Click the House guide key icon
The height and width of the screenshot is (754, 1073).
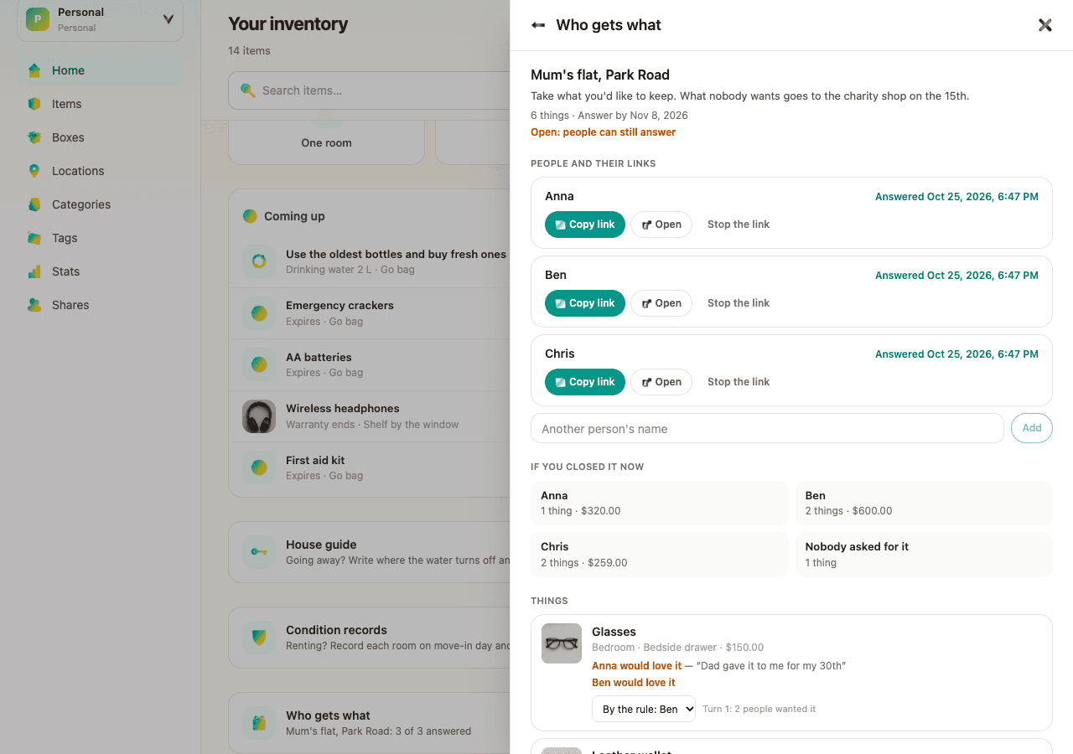(259, 552)
